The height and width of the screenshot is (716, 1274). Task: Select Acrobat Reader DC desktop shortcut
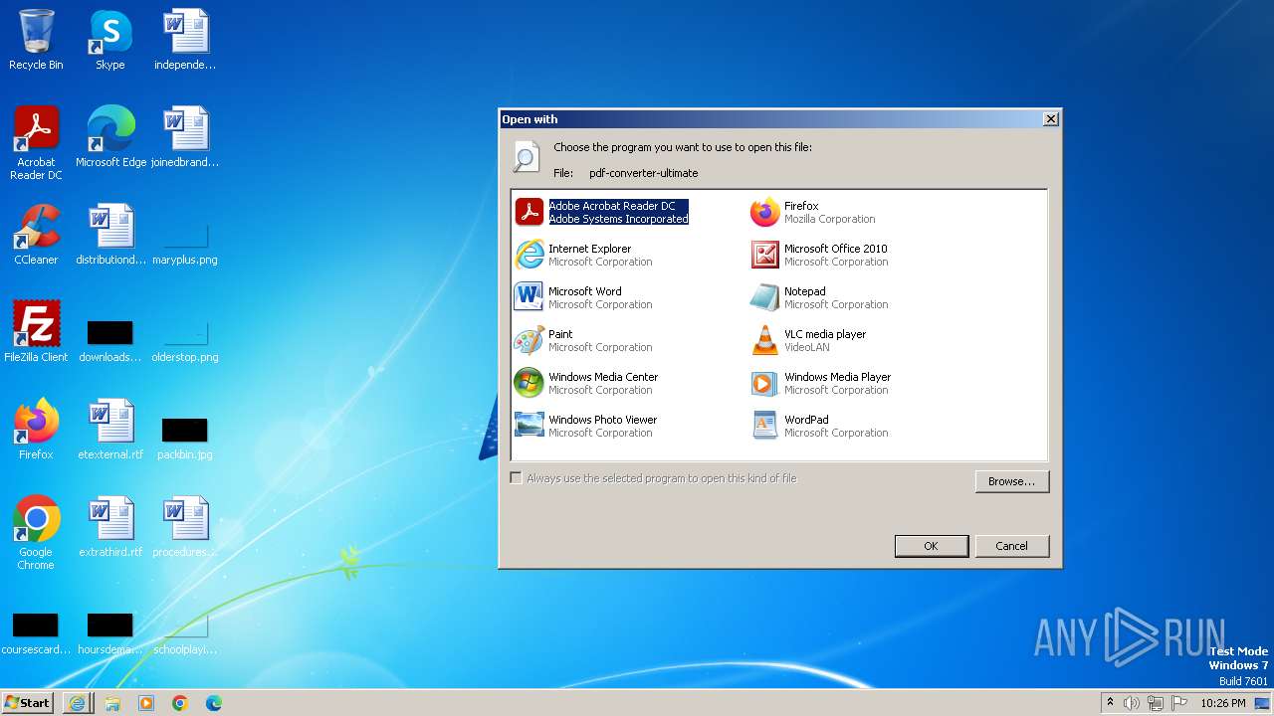click(x=36, y=143)
